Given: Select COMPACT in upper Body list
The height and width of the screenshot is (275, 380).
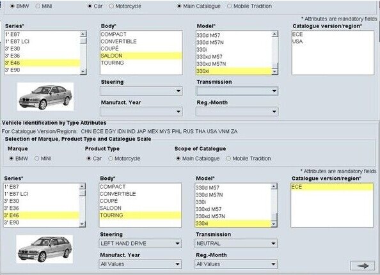Looking at the screenshot, I should pyautogui.click(x=141, y=35).
